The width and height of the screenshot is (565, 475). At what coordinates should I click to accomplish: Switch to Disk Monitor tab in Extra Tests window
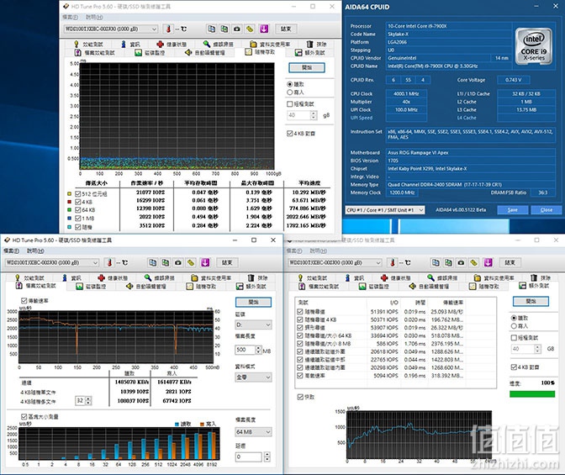(373, 286)
